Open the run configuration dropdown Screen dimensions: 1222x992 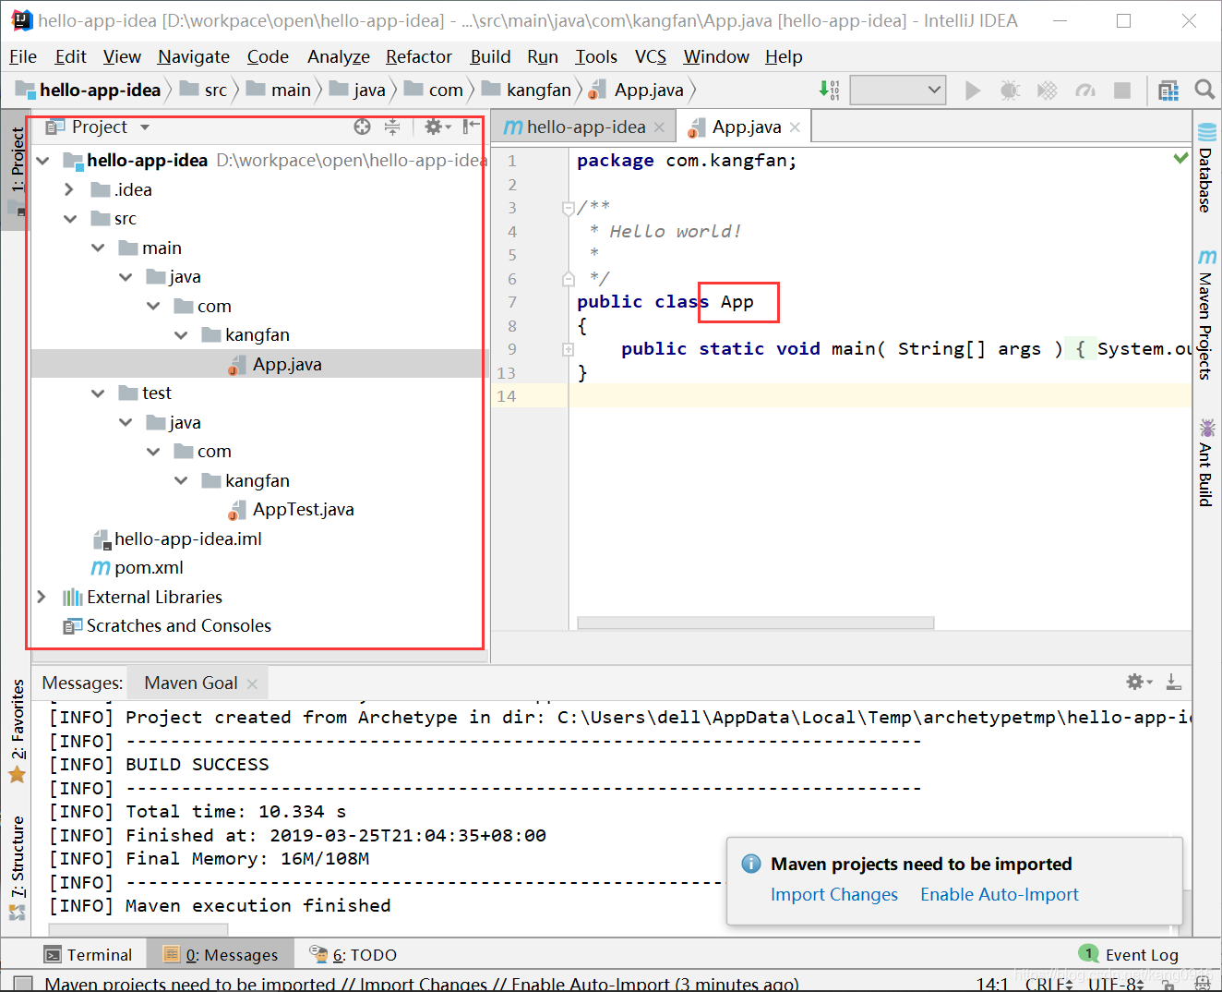click(898, 90)
